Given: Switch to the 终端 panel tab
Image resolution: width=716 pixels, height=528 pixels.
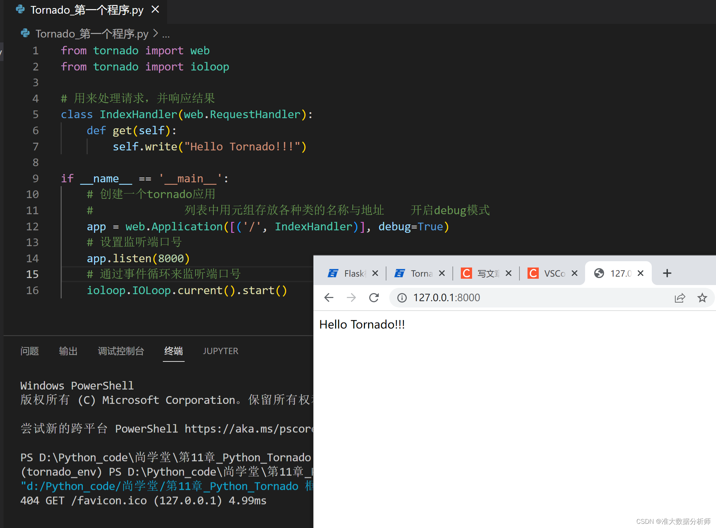Looking at the screenshot, I should (x=173, y=351).
